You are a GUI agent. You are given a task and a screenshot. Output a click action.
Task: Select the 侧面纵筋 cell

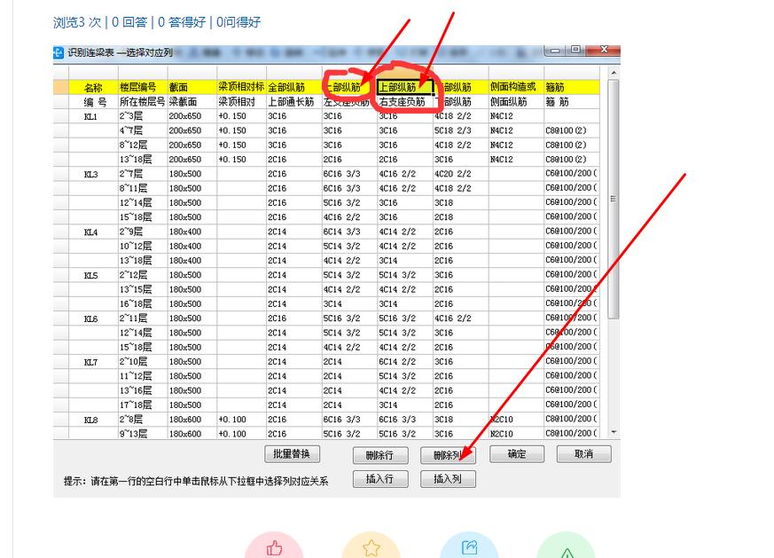click(x=516, y=102)
